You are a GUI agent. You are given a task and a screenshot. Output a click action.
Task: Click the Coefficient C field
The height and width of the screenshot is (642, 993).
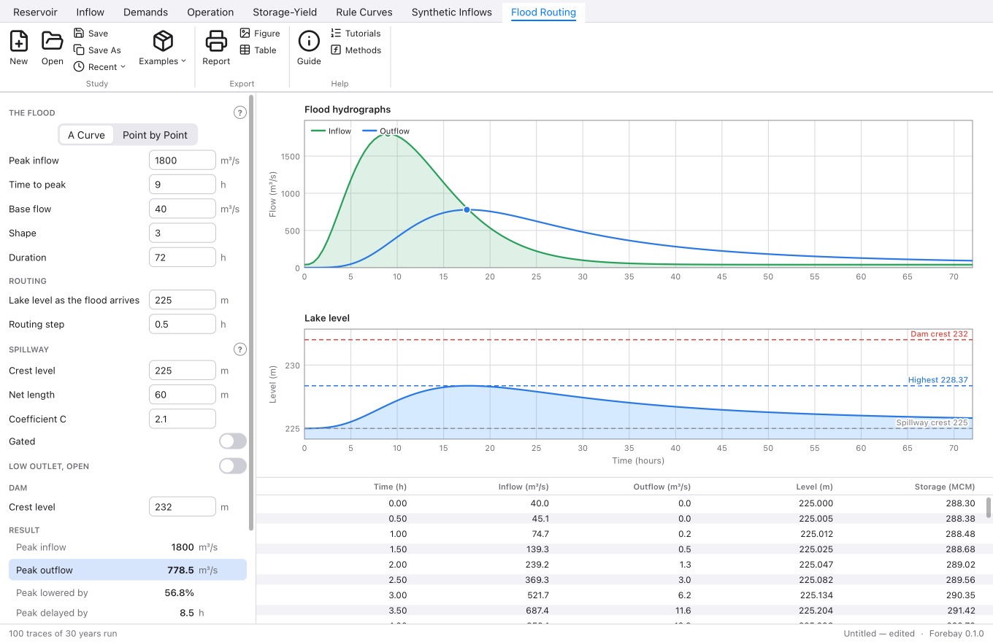[183, 419]
